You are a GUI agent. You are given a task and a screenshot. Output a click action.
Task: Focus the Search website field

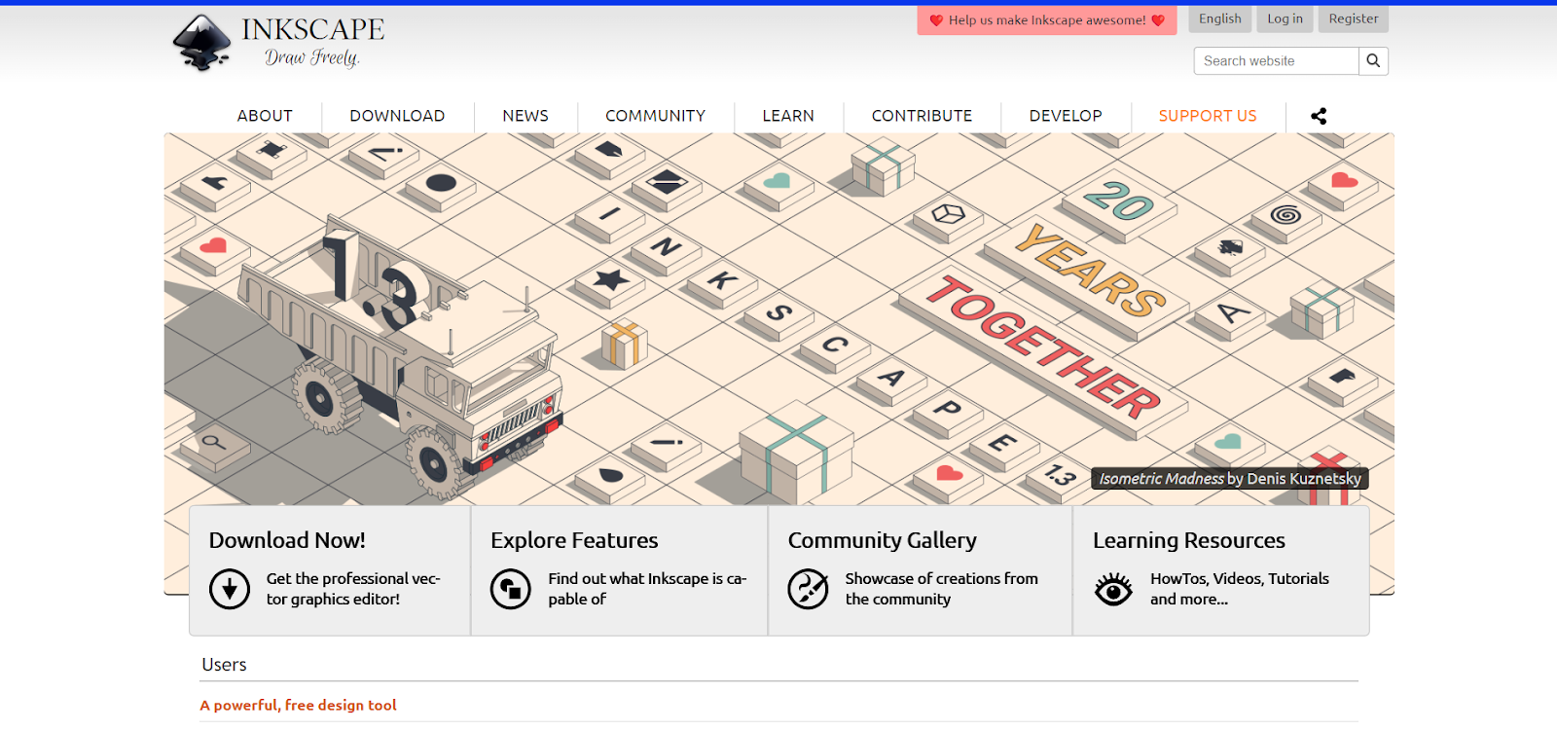1276,60
